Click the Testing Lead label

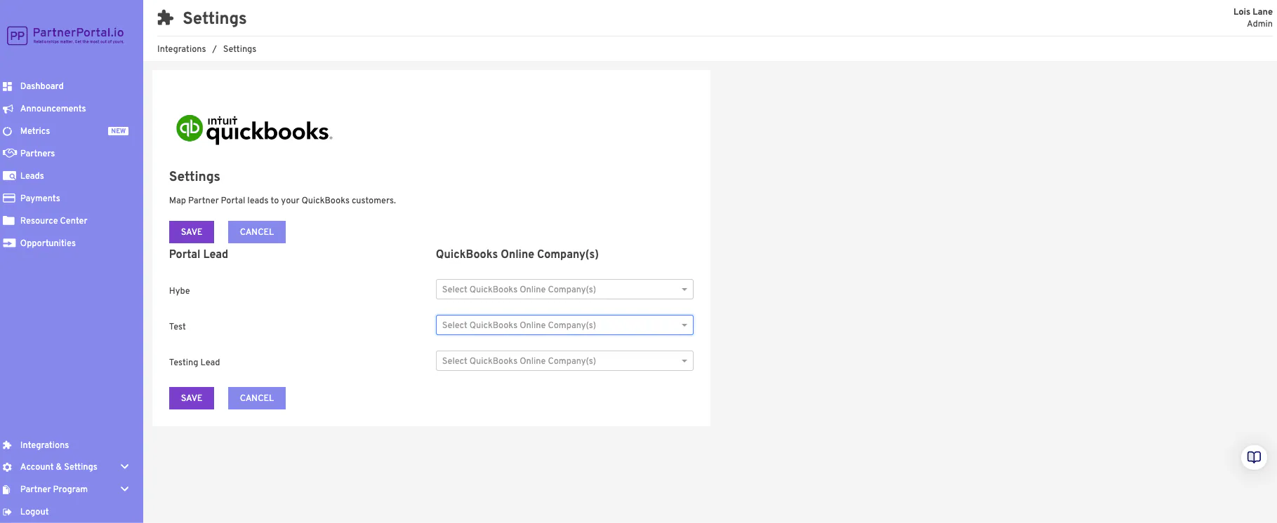(x=194, y=362)
